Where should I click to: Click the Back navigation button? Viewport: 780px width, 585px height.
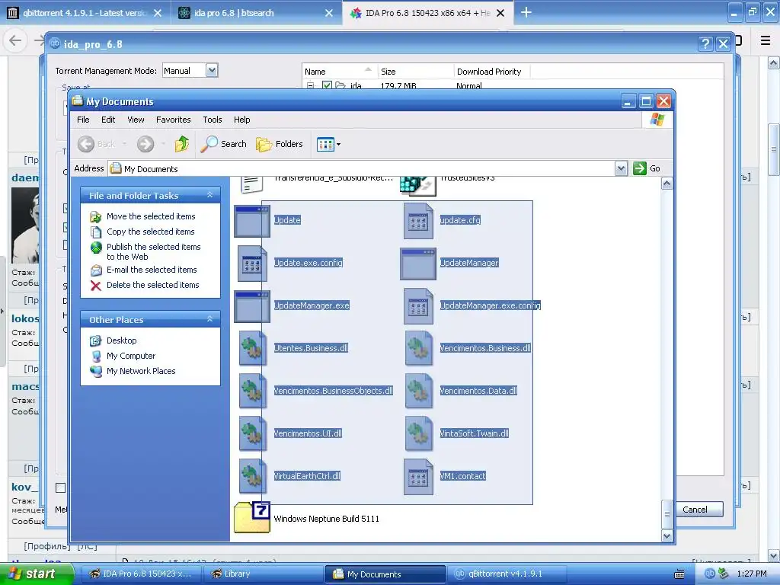[97, 144]
